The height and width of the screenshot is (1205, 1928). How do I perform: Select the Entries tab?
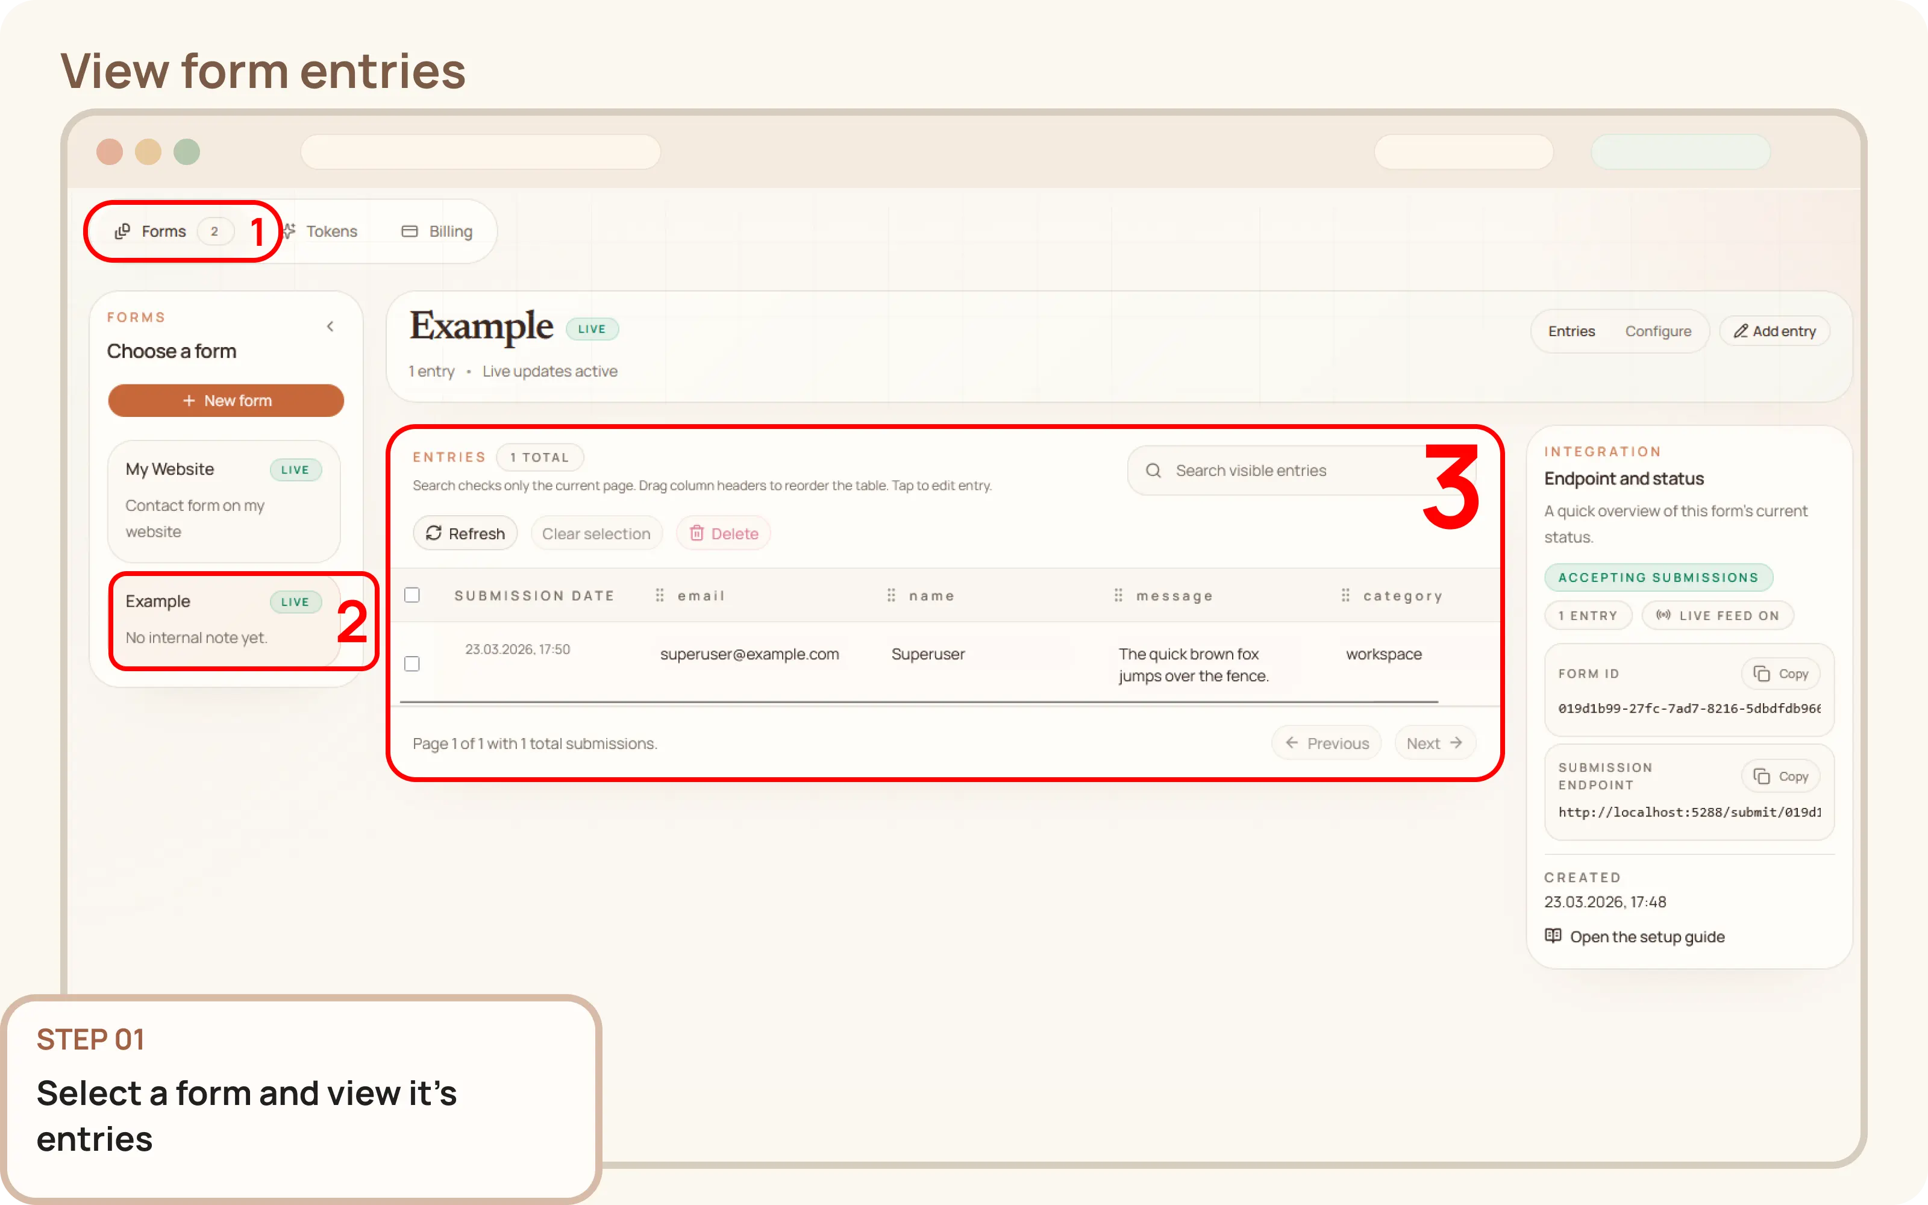click(1571, 331)
